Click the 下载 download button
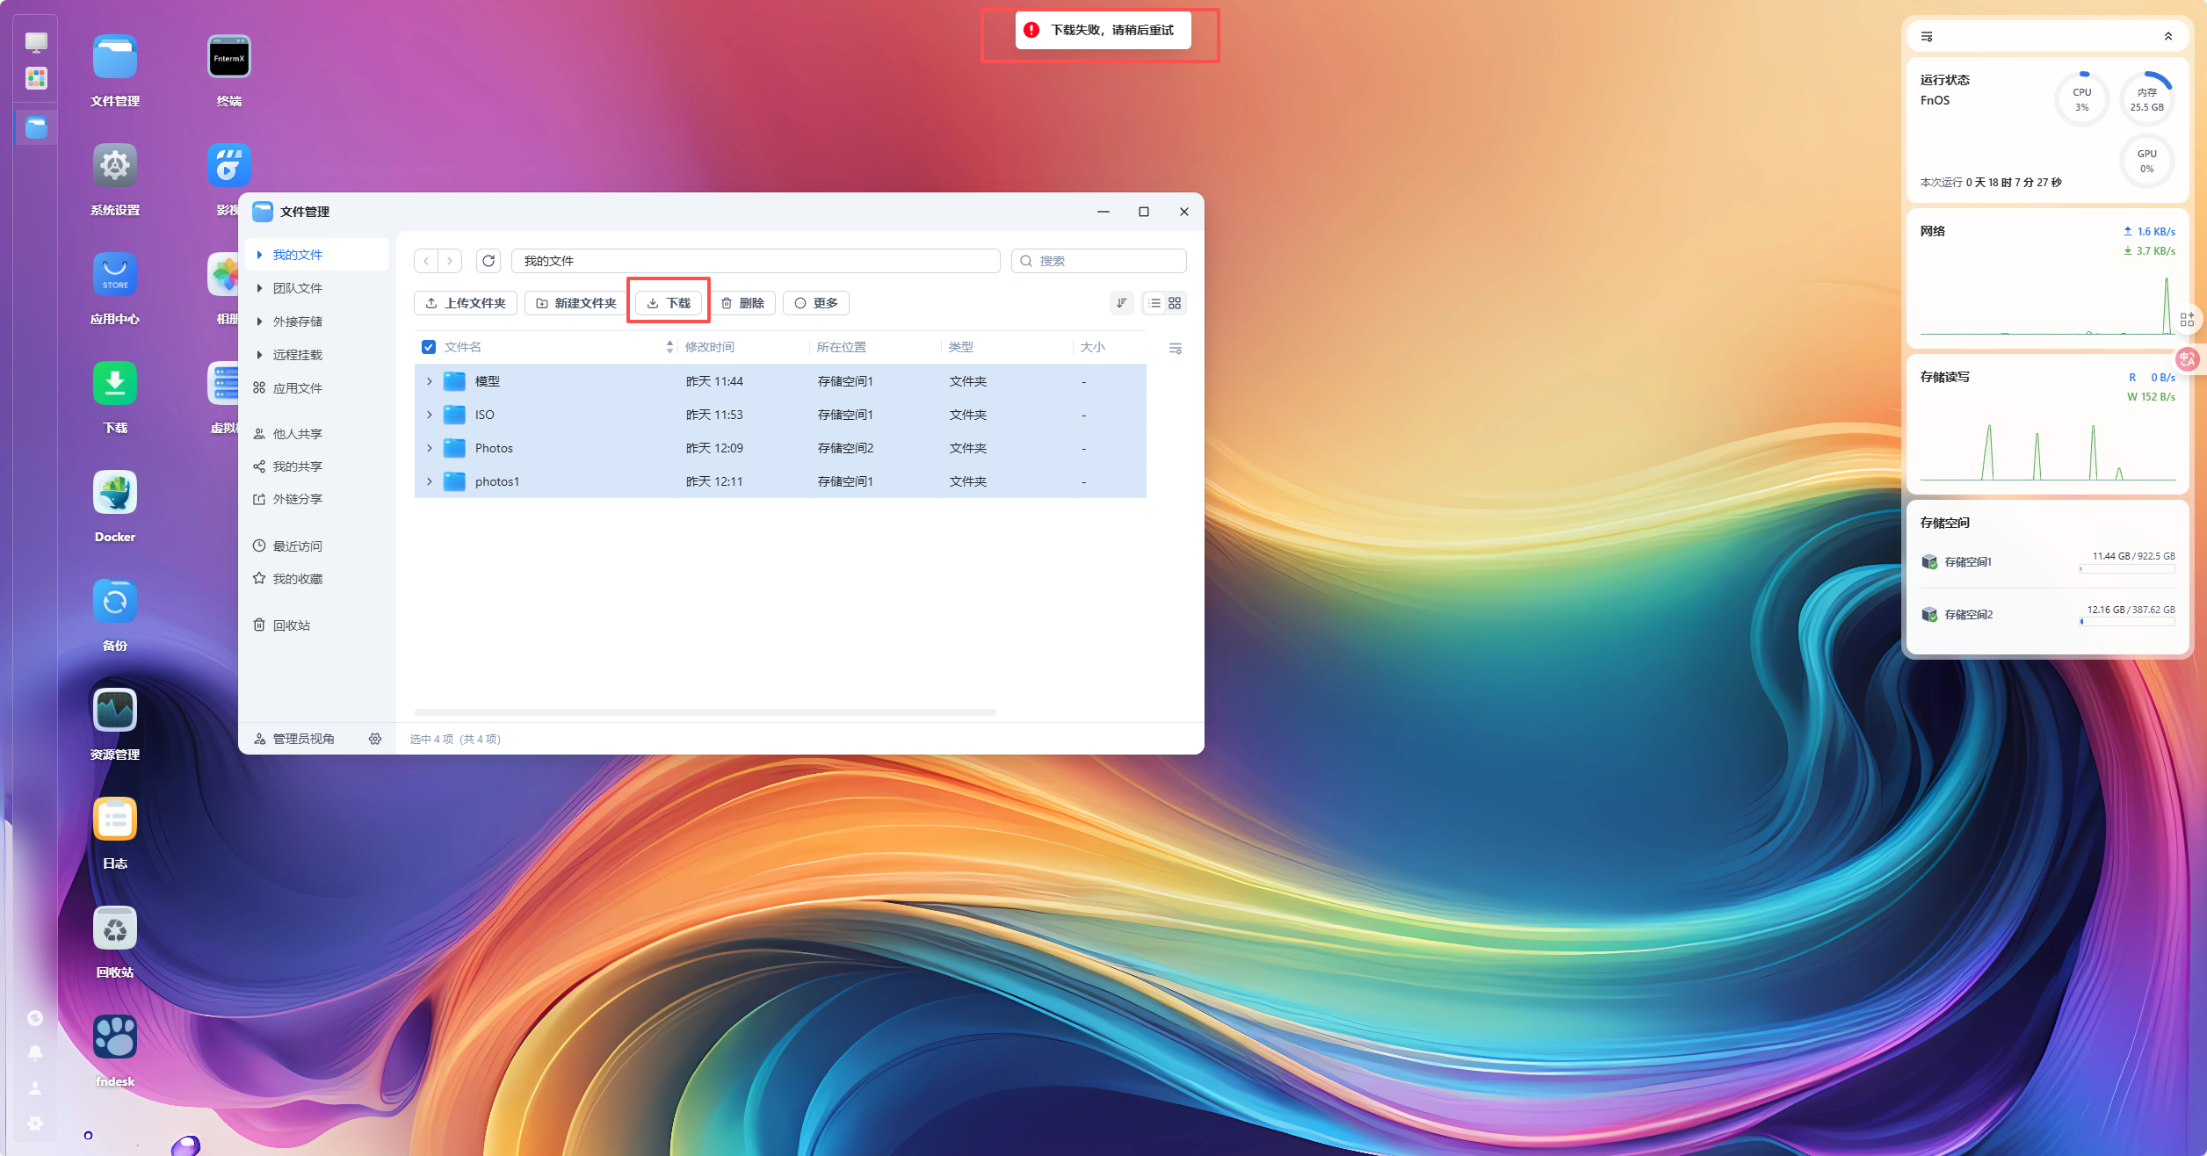Image resolution: width=2207 pixels, height=1156 pixels. point(669,303)
